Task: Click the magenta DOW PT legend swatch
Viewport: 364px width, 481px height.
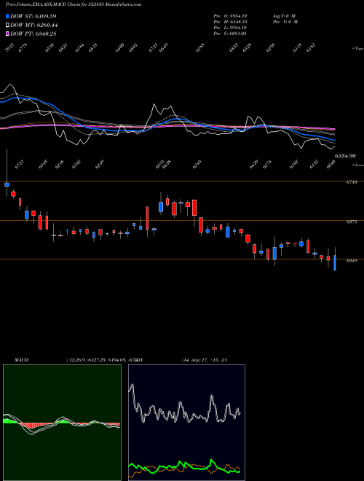Action: click(x=8, y=34)
